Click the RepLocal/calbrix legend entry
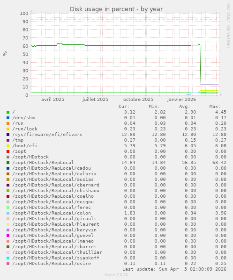233x280 pixels. pyautogui.click(x=54, y=174)
